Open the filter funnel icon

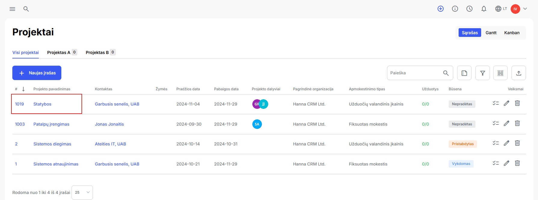483,73
